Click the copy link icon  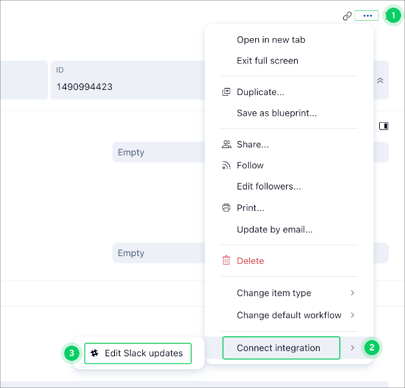[x=347, y=16]
